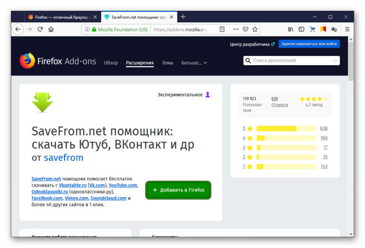
Task: Focus the Поиск дополнений search field
Action: point(291,61)
